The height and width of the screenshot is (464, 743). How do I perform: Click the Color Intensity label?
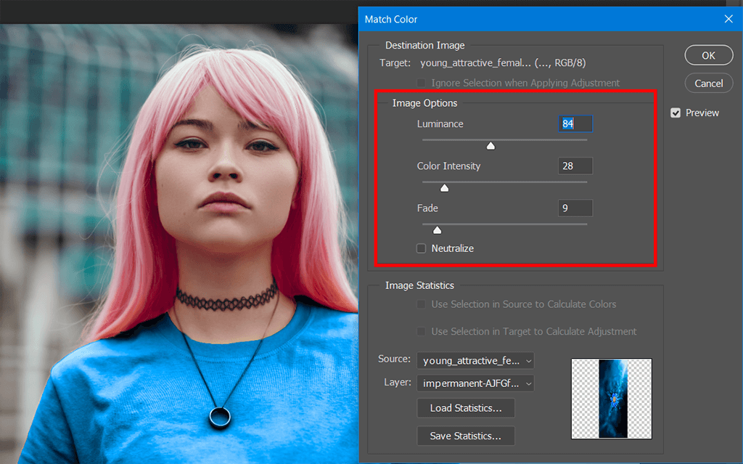click(448, 166)
